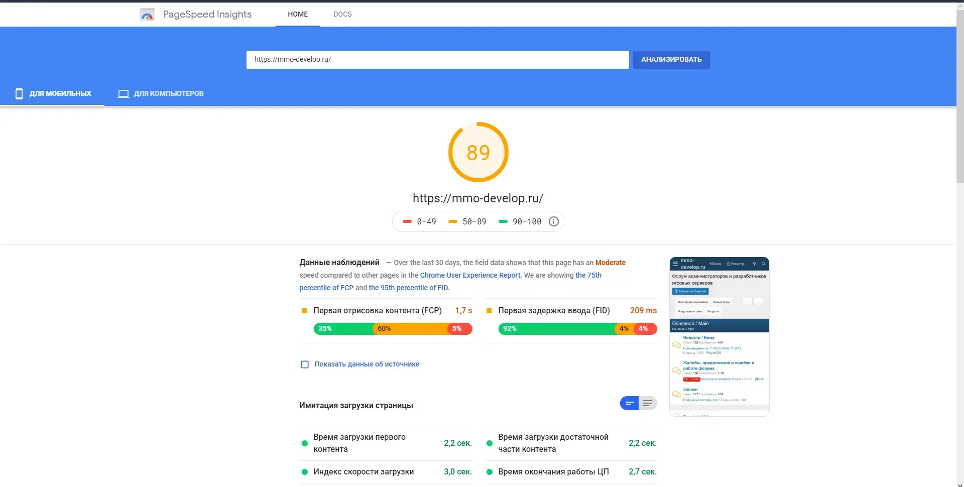
Task: Click the Moderate speed label
Action: [610, 263]
